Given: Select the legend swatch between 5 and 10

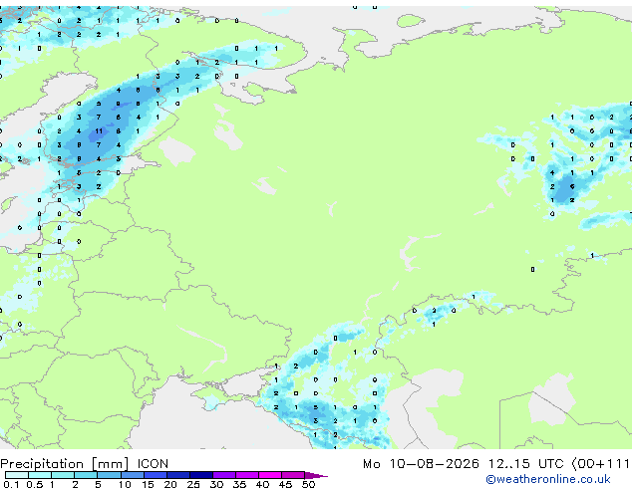Looking at the screenshot, I should pyautogui.click(x=109, y=475).
